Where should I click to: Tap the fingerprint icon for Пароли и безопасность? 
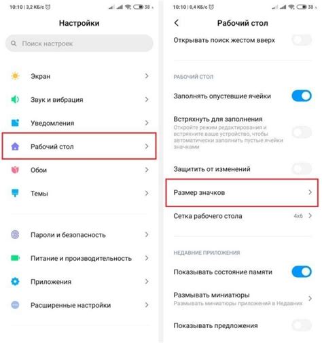15,234
